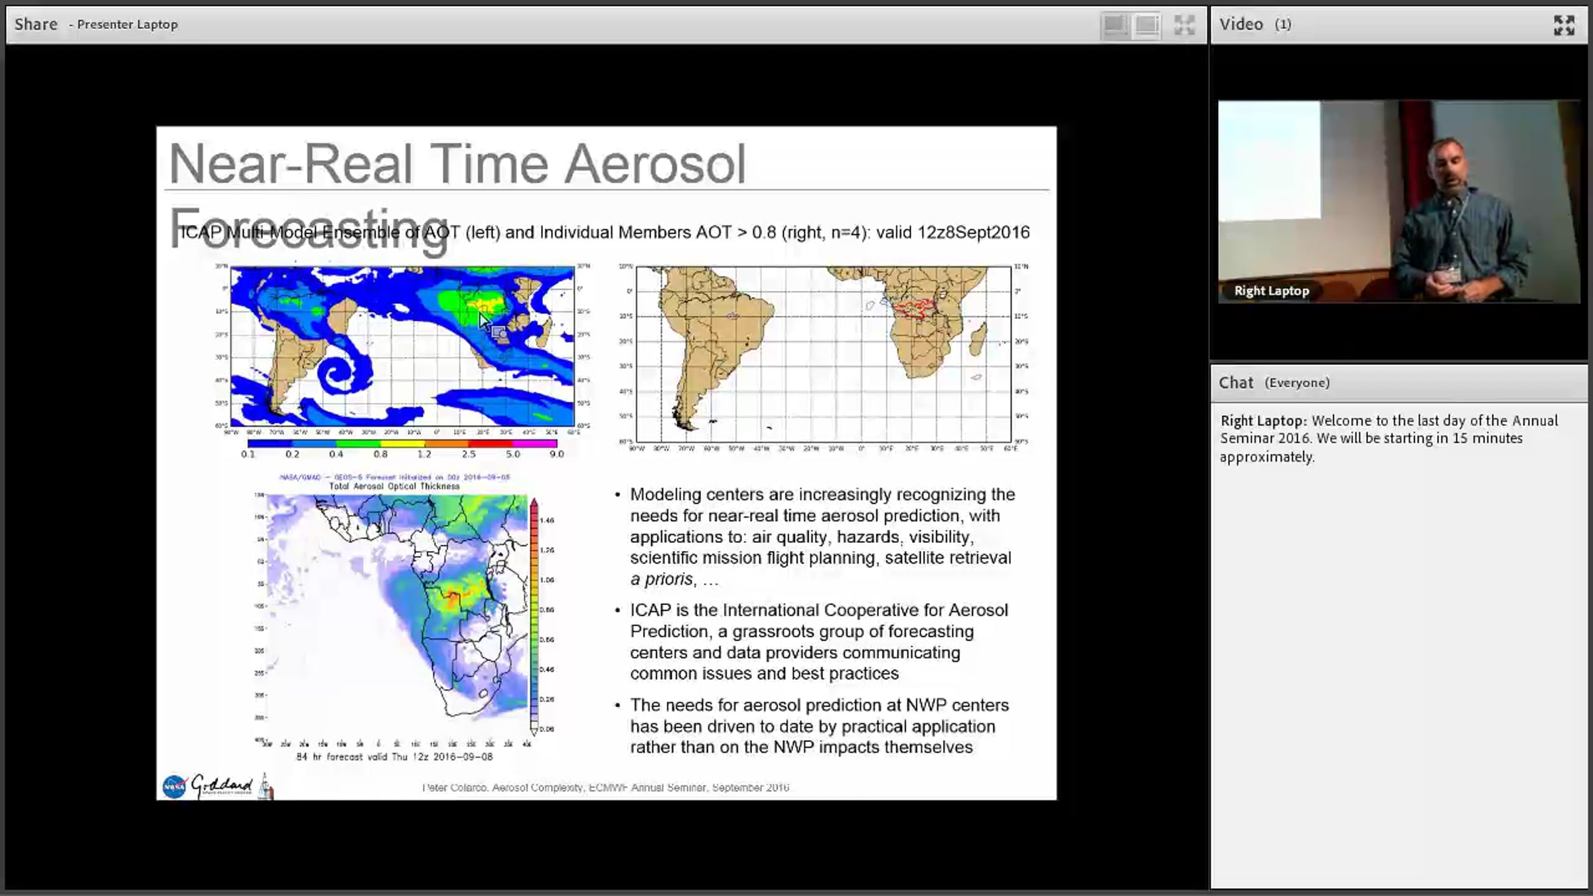Click the Individual Members AOT map on right
This screenshot has width=1593, height=896.
pyautogui.click(x=824, y=354)
